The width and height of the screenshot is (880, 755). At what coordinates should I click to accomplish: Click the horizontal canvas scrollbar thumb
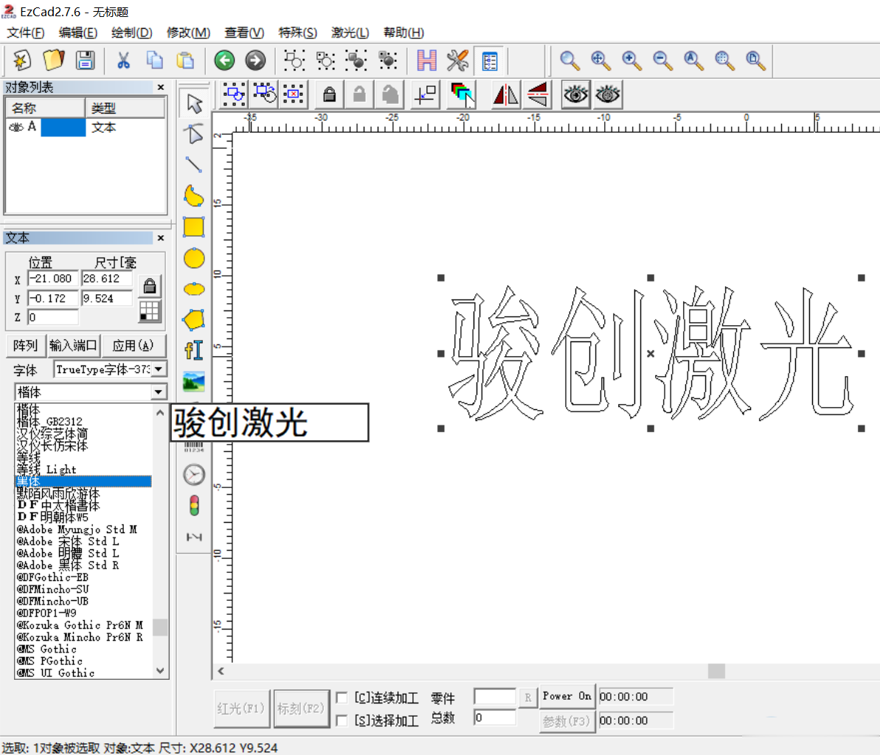716,671
